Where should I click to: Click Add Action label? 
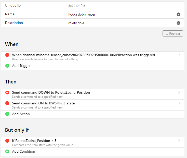21,114
